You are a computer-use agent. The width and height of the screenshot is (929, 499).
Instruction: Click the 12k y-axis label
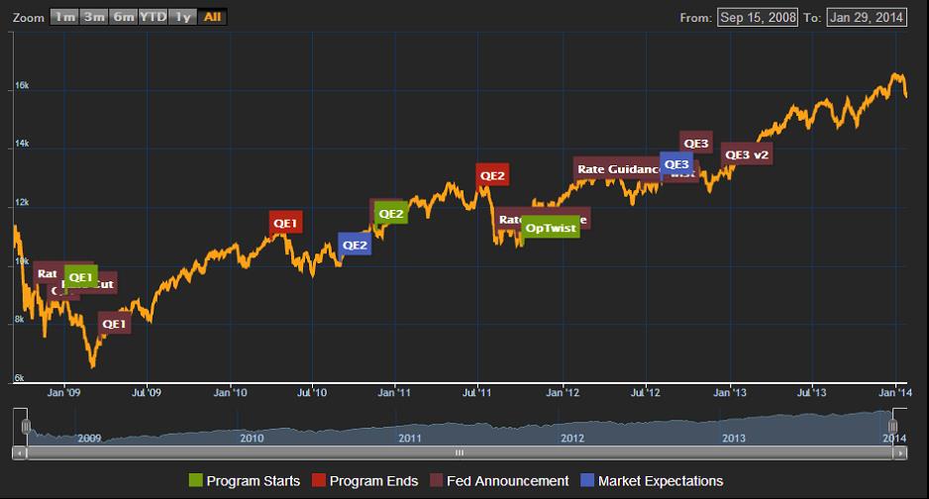click(x=22, y=202)
